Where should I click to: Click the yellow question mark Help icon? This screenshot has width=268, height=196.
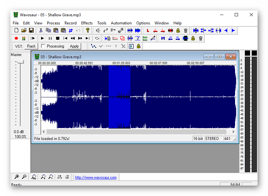click(88, 31)
